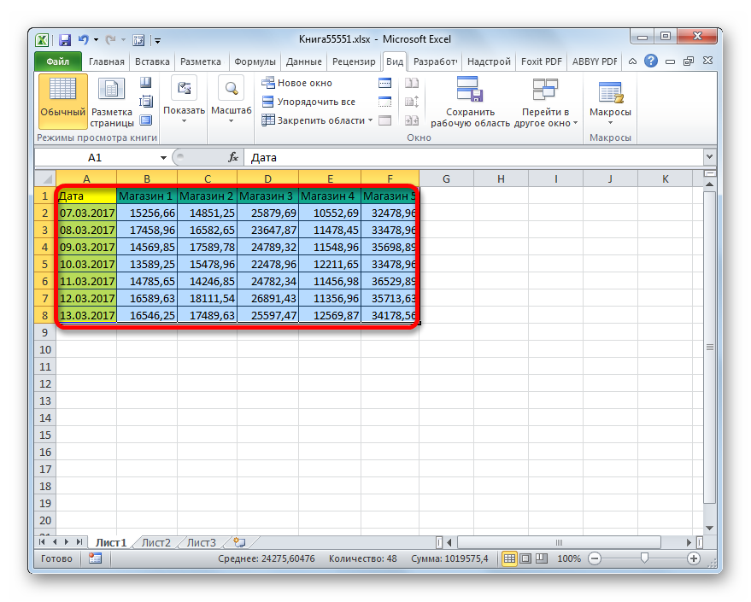Open the Масштаб magnifier tool
This screenshot has width=751, height=602.
coord(231,101)
